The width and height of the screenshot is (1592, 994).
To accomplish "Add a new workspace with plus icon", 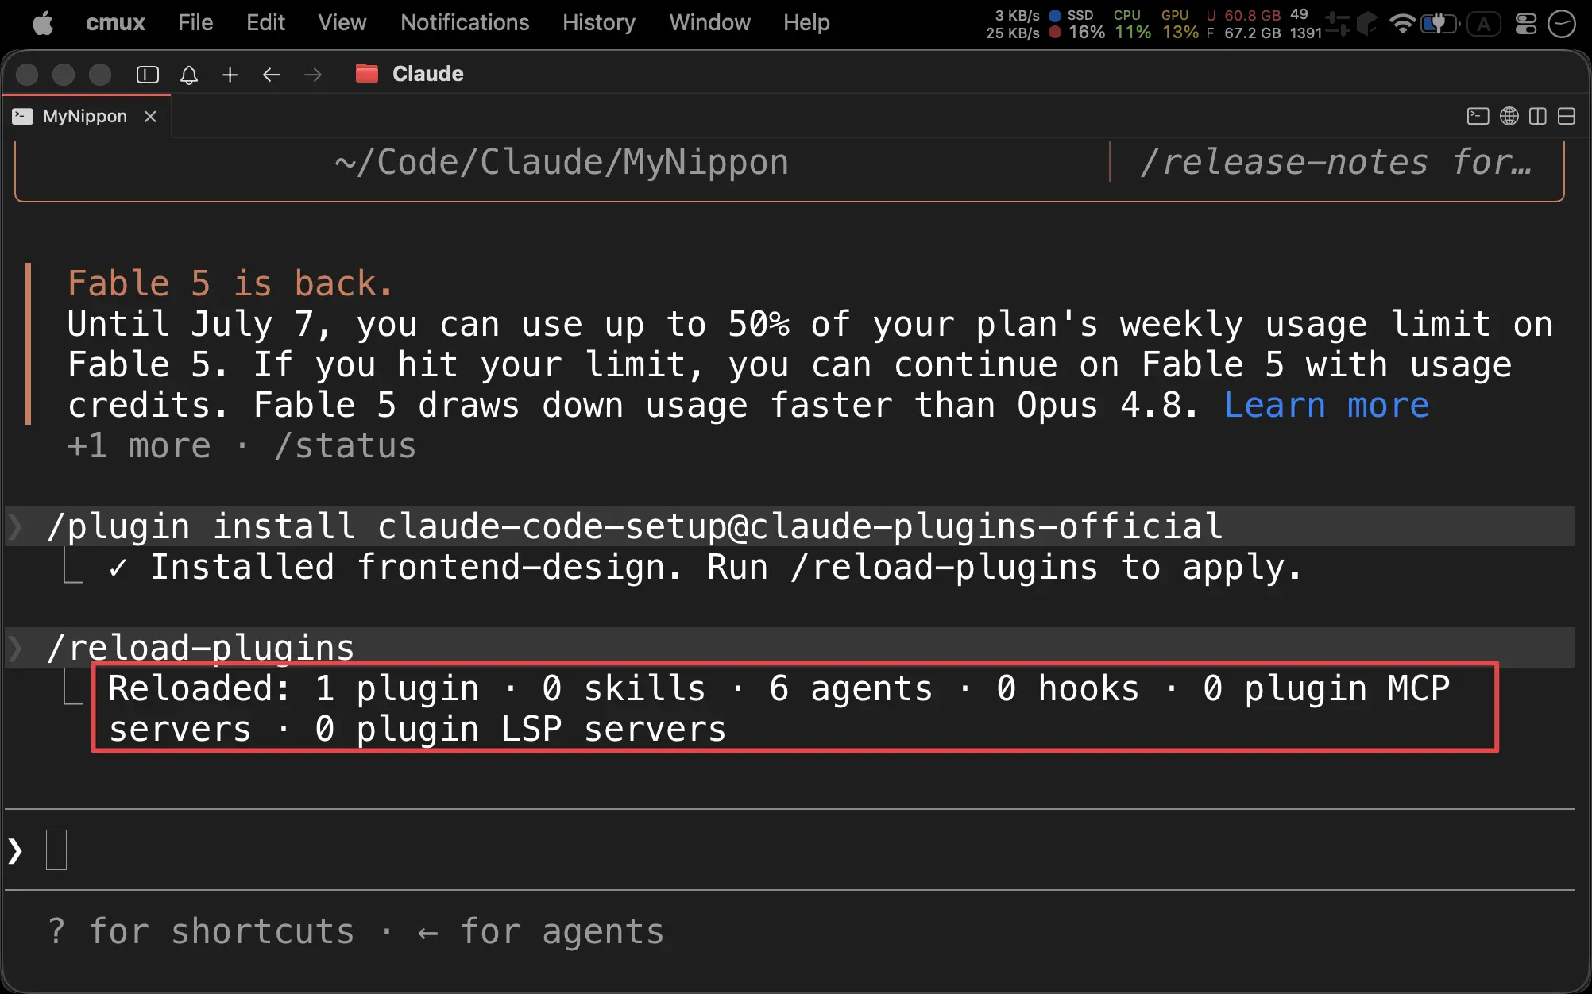I will (x=230, y=75).
